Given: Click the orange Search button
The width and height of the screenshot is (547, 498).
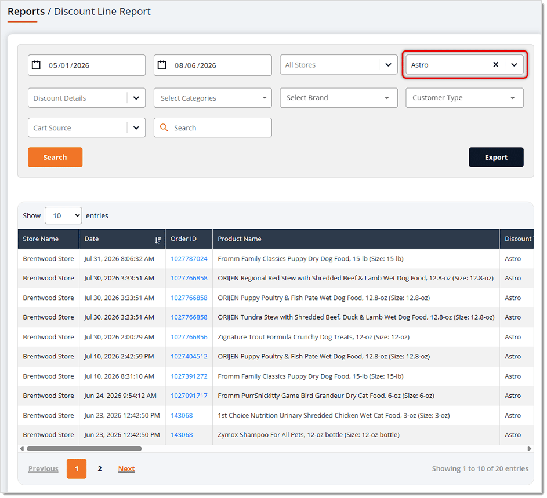Looking at the screenshot, I should 55,157.
